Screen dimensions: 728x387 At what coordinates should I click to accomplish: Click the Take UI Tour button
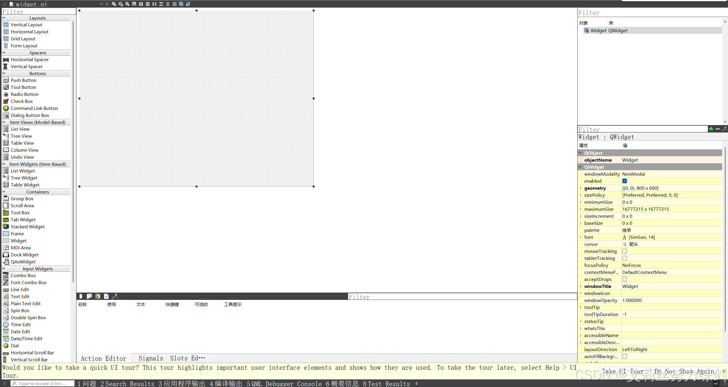623,371
